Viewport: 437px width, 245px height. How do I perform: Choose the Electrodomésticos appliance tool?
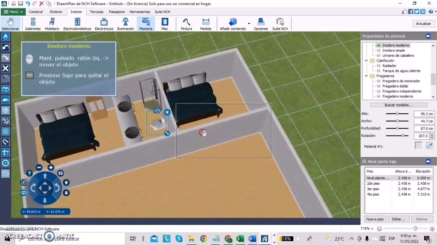click(77, 24)
